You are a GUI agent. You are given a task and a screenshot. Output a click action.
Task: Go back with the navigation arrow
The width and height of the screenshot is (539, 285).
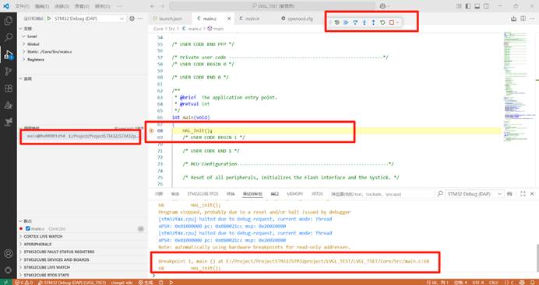click(x=153, y=6)
